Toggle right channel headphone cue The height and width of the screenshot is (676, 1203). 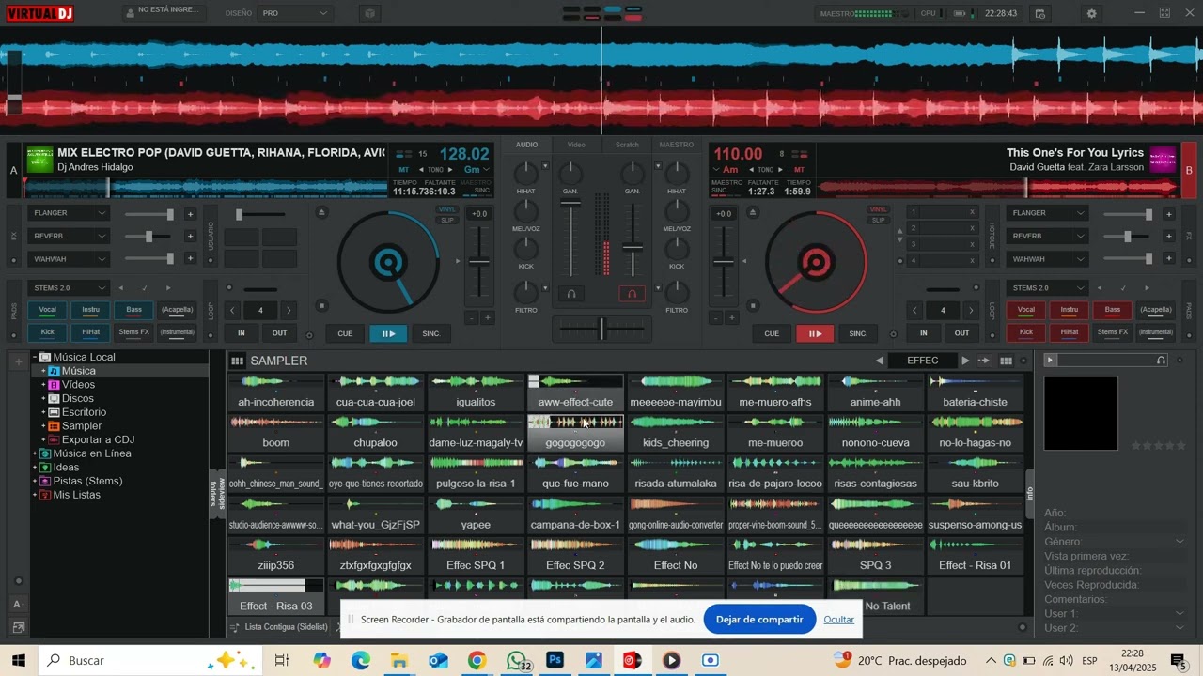[632, 294]
